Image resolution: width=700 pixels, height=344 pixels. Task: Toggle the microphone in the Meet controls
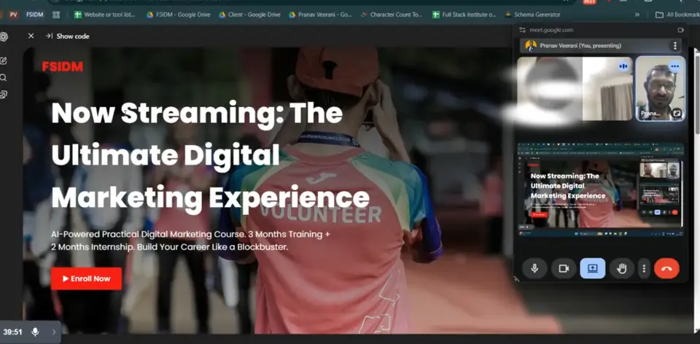(x=534, y=268)
